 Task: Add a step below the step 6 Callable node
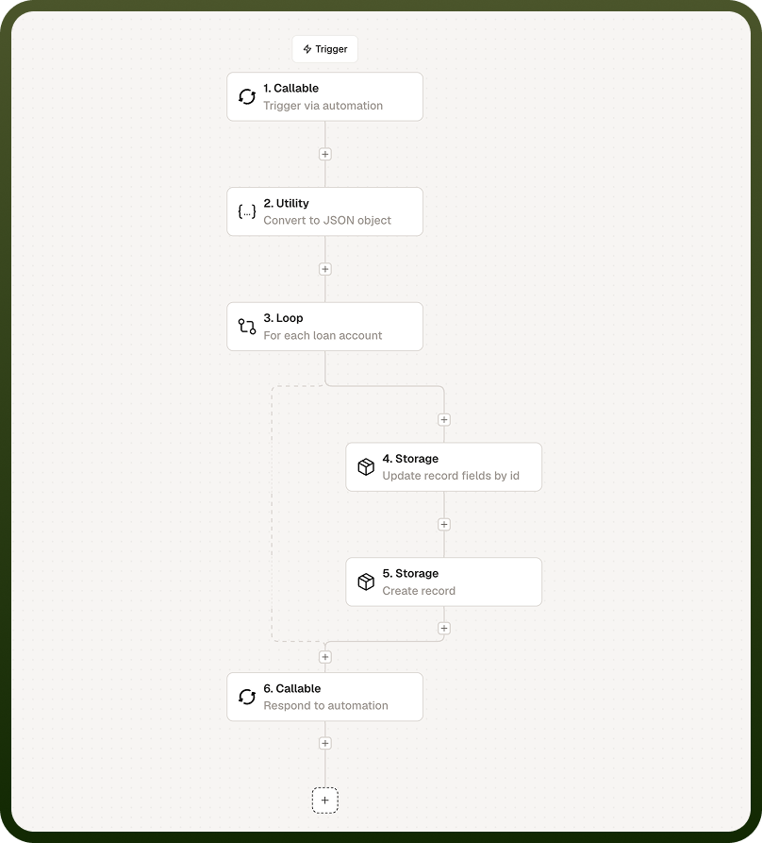324,743
